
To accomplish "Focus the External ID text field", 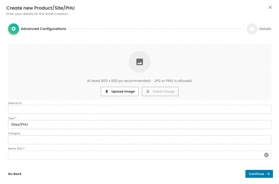I will pyautogui.click(x=139, y=109).
